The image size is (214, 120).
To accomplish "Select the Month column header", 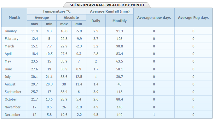I will pos(14,18).
